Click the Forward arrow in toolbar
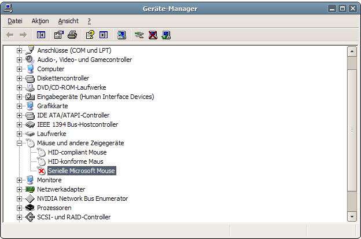The image size is (361, 239). (x=23, y=35)
